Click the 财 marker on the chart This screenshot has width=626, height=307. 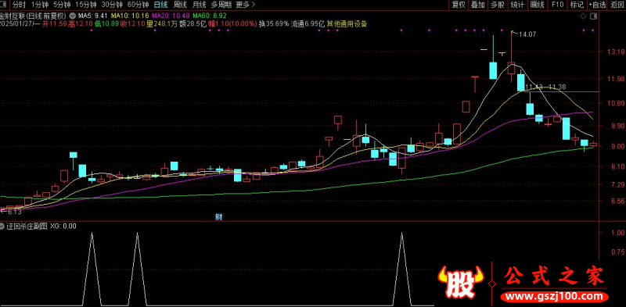click(x=218, y=217)
